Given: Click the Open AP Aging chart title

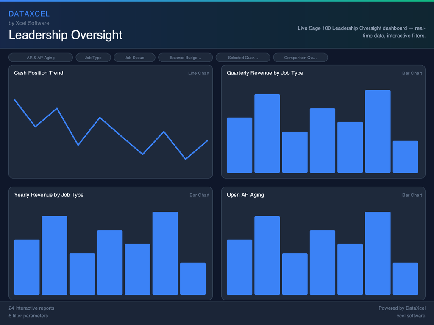Looking at the screenshot, I should (245, 195).
